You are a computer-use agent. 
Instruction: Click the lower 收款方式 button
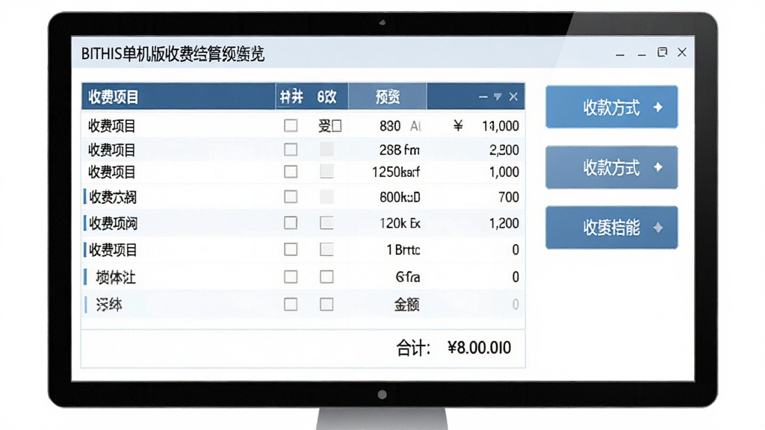click(612, 167)
